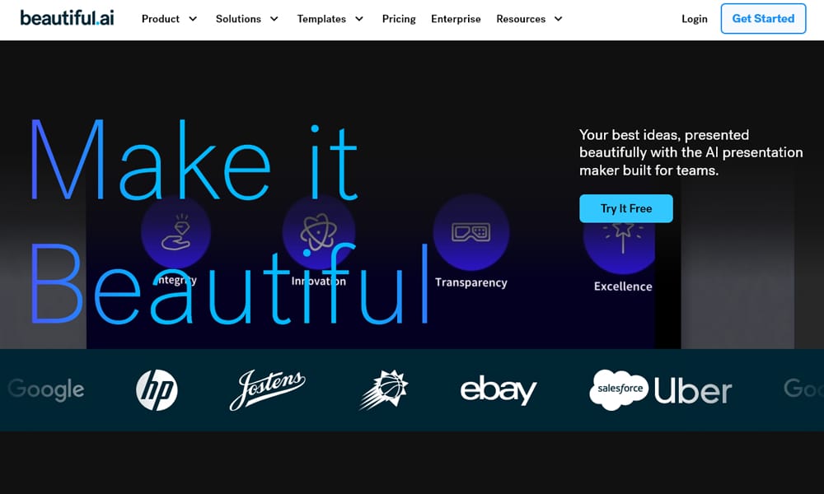824x494 pixels.
Task: Click the Try It Free button
Action: click(x=626, y=208)
